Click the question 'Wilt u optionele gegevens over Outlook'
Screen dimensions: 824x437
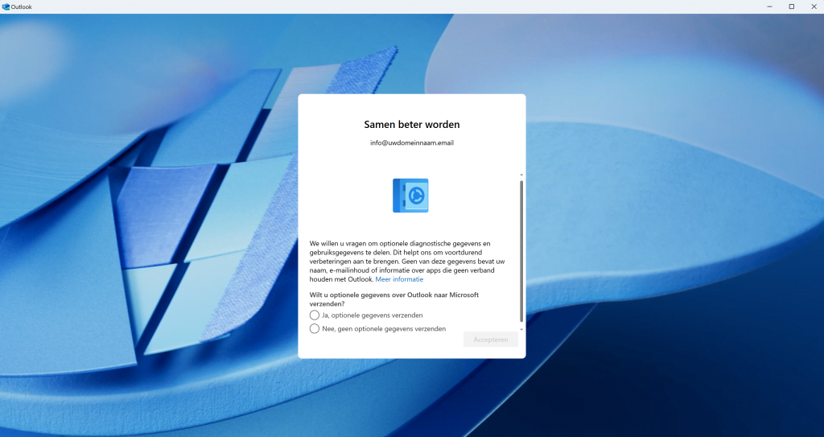[x=394, y=299]
